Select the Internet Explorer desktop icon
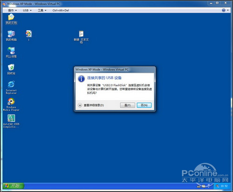 [x=11, y=87]
